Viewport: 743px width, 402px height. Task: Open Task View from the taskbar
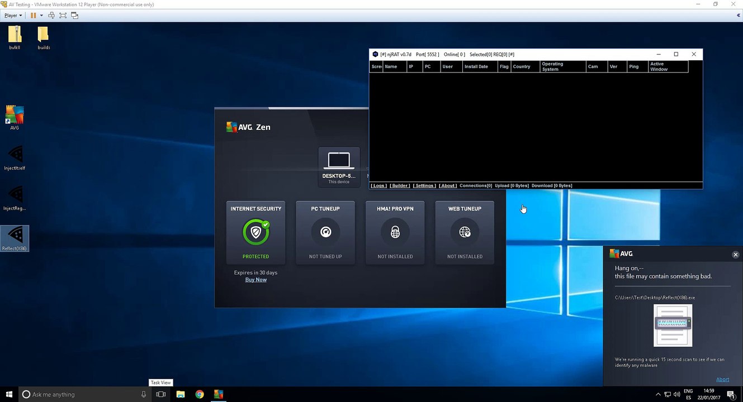click(x=160, y=394)
